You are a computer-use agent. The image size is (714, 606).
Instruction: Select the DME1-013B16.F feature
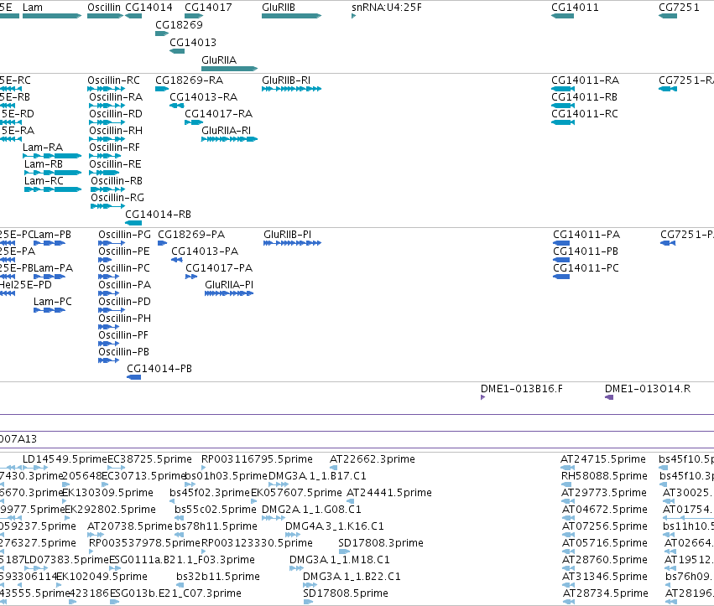[482, 397]
